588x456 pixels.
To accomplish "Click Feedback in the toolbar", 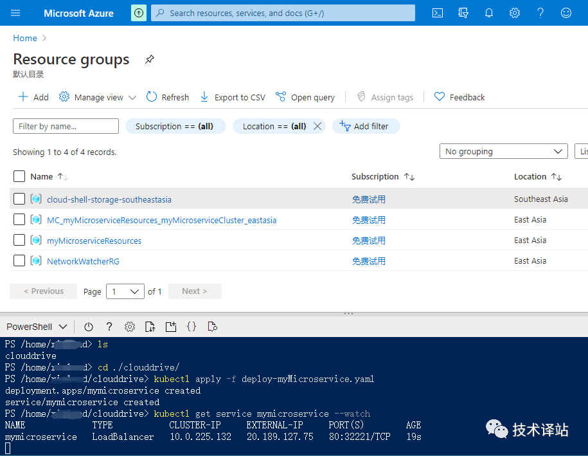I will pos(459,97).
